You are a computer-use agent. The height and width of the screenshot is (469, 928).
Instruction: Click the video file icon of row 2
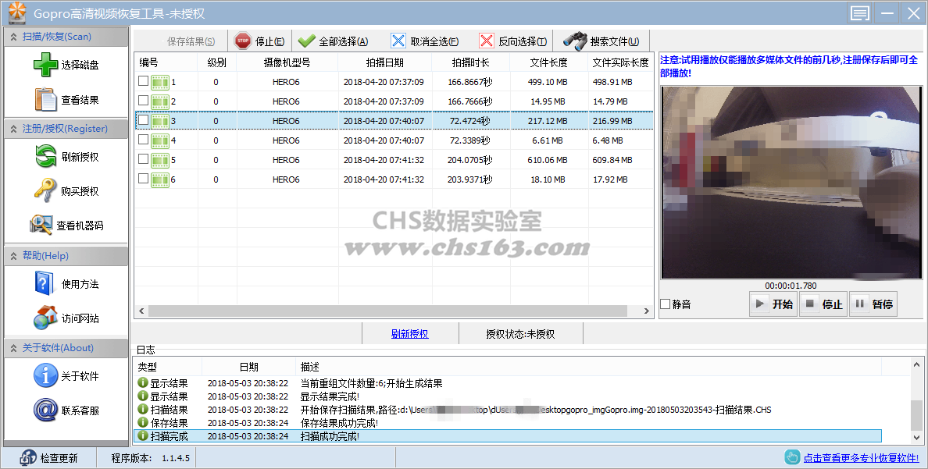coord(160,101)
